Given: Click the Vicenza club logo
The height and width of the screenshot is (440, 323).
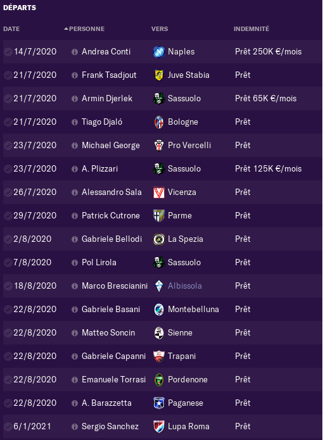Looking at the screenshot, I should [x=159, y=192].
